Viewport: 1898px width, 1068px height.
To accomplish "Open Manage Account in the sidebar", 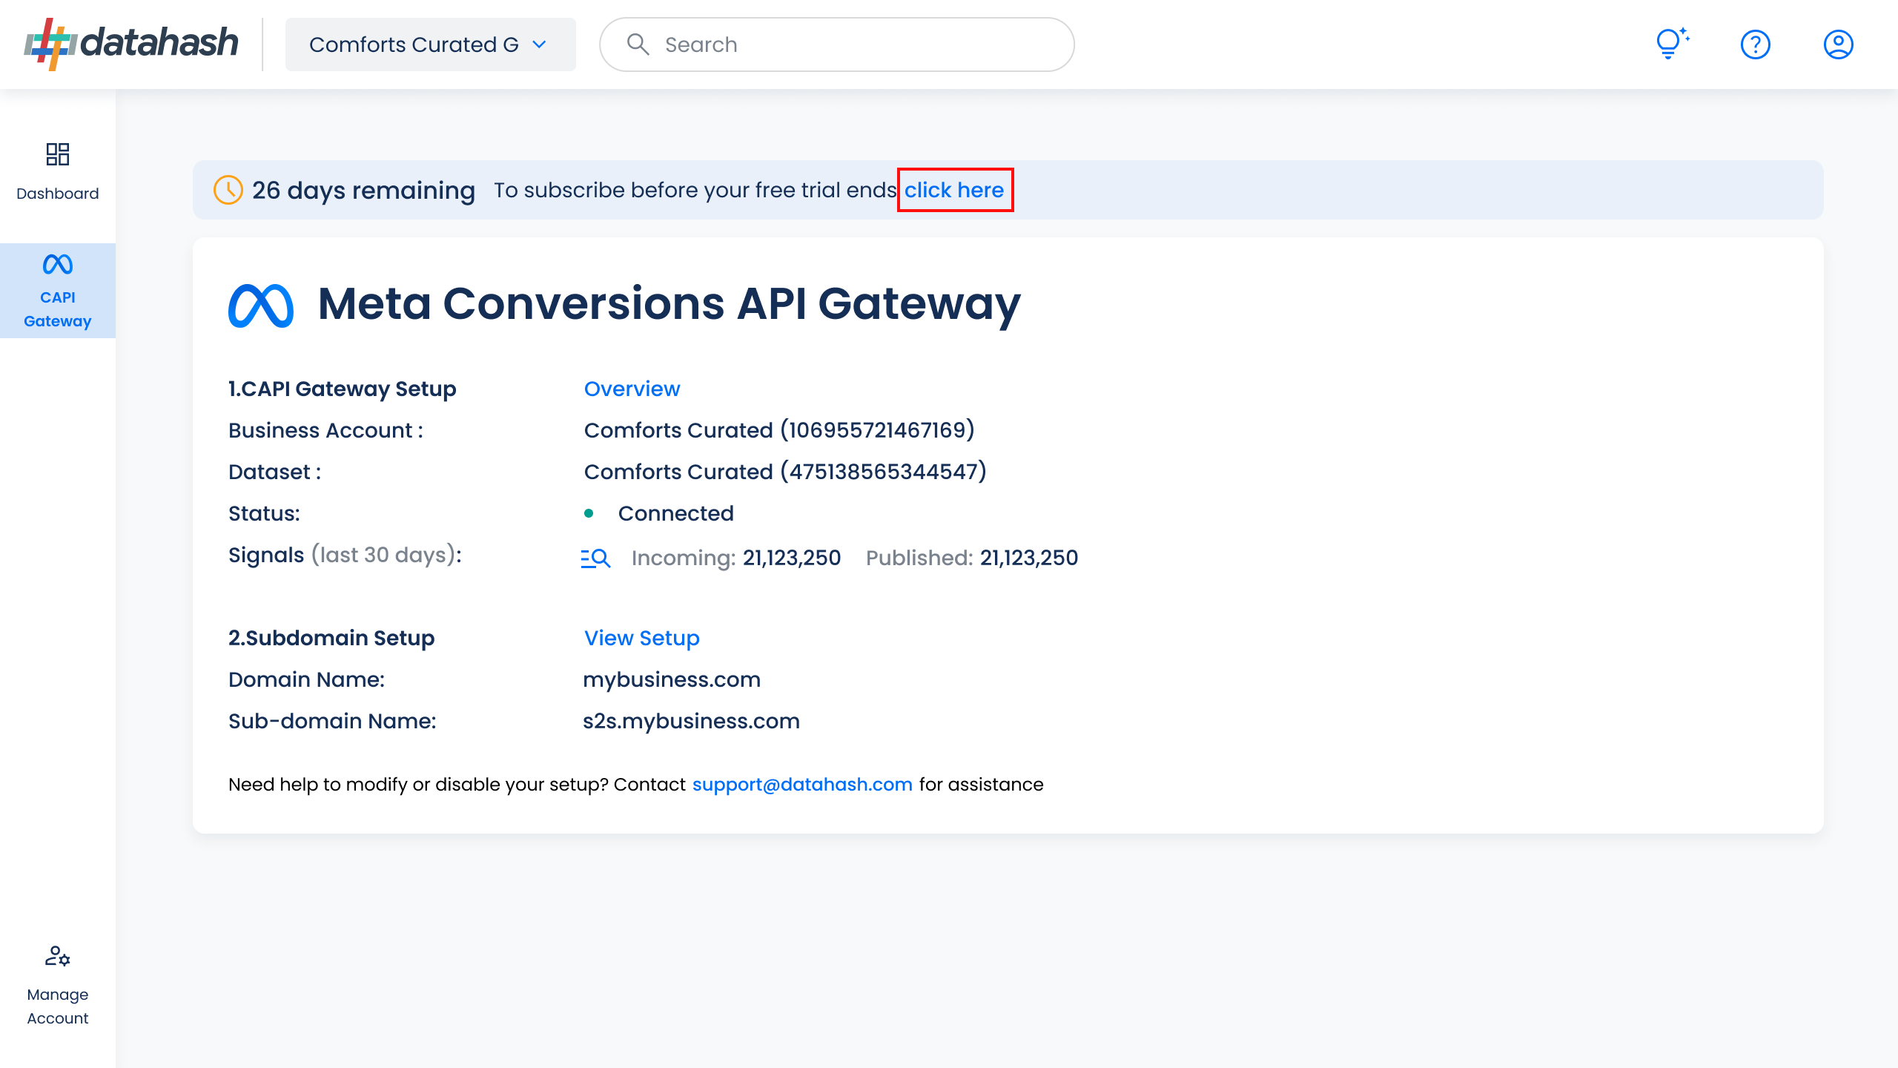I will [58, 986].
